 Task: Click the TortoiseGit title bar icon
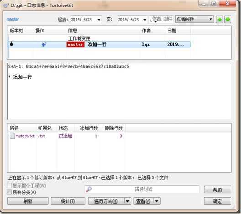click(6, 5)
